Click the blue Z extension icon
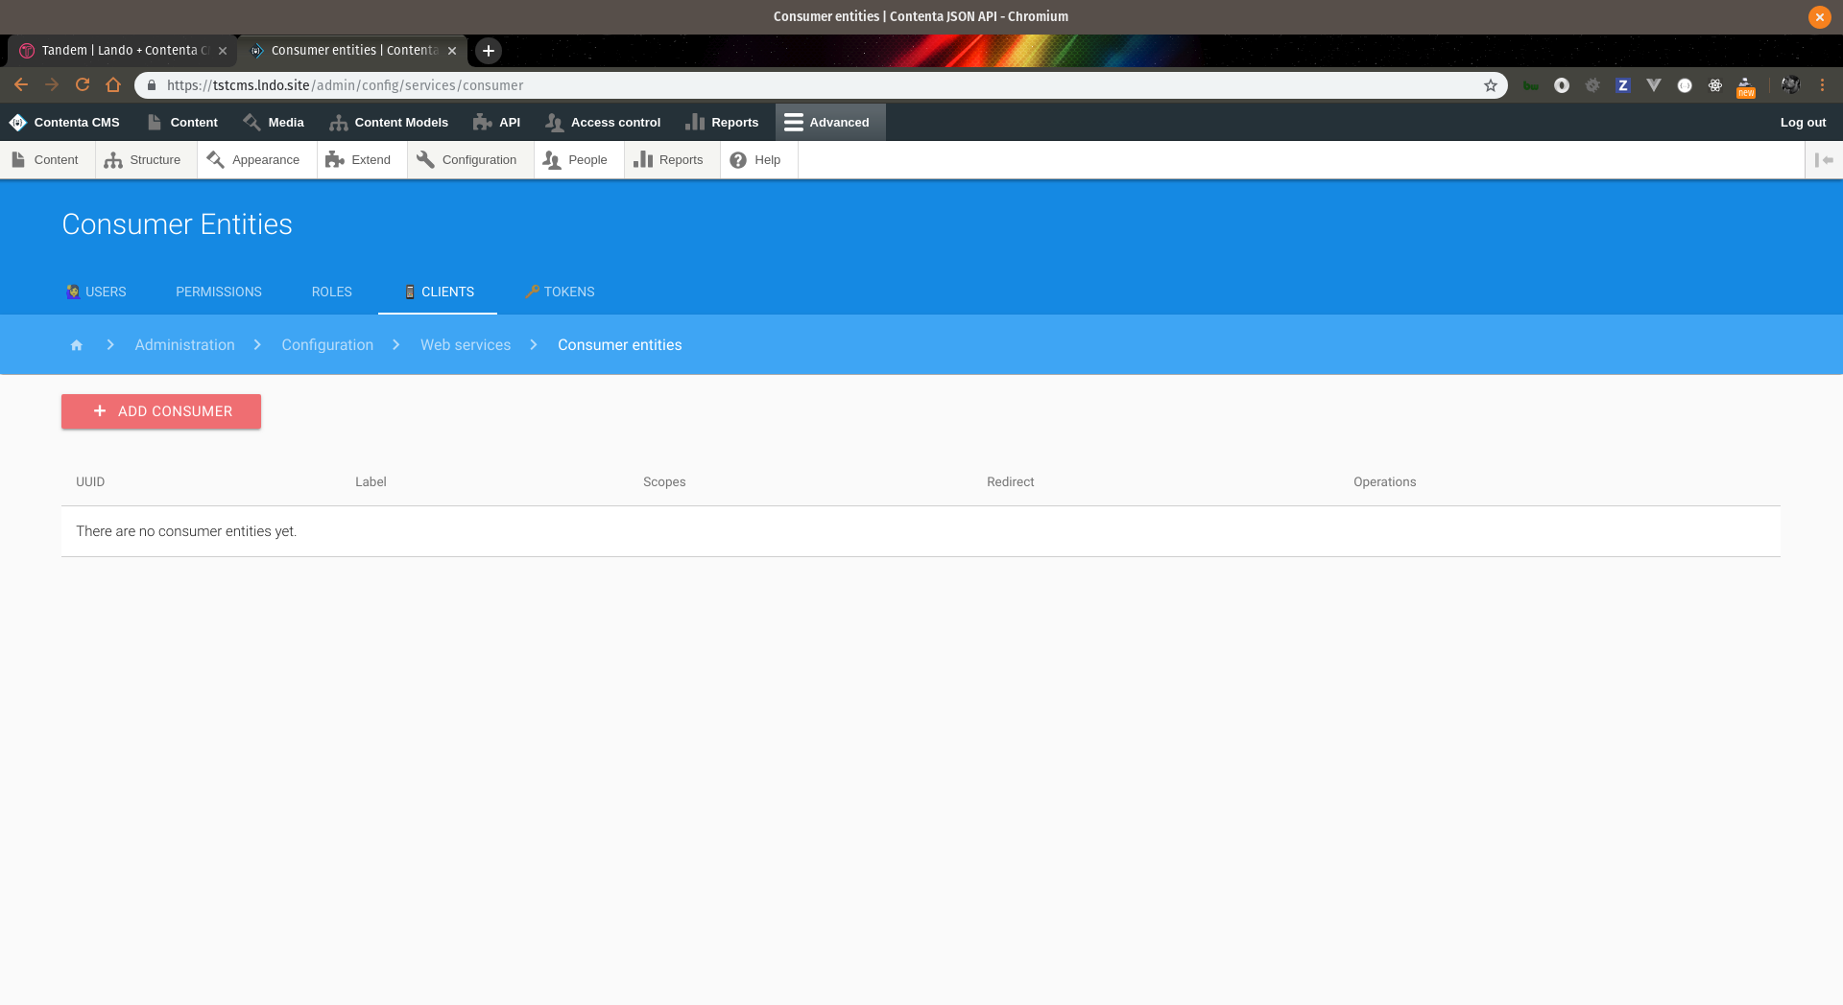 pos(1623,85)
